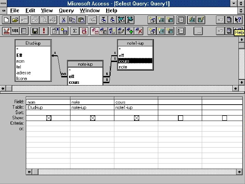Open query window control menu beside File
The image size is (245, 184).
(x=3, y=11)
